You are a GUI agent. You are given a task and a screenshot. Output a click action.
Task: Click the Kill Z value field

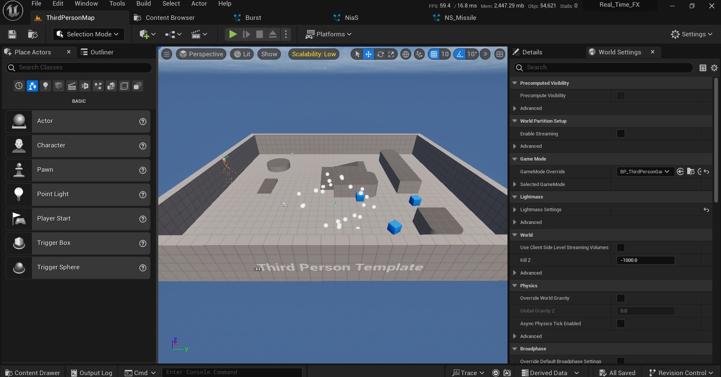point(645,260)
